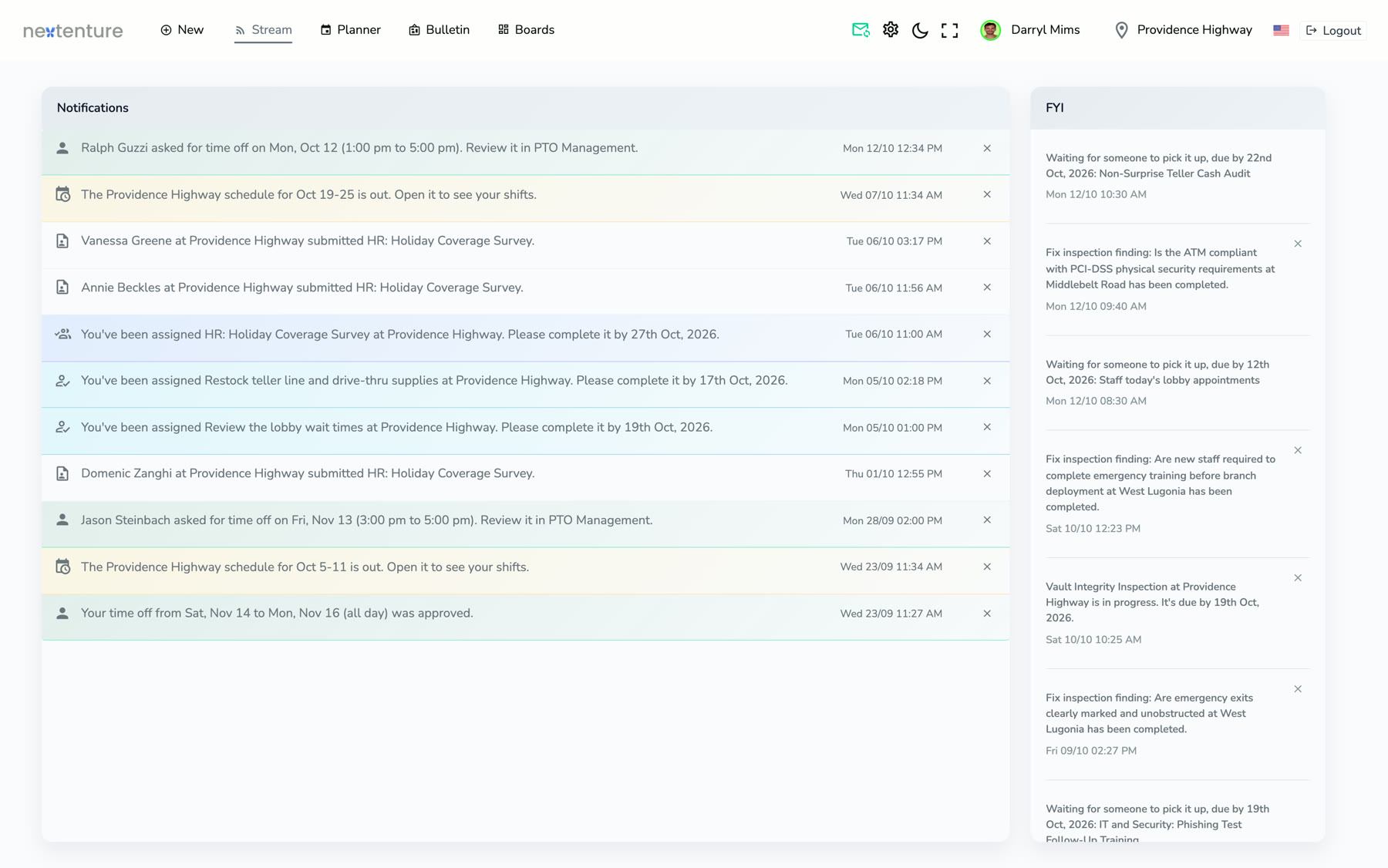
Task: Click calendar clock icon for Oct 19-25 schedule
Action: tap(62, 194)
